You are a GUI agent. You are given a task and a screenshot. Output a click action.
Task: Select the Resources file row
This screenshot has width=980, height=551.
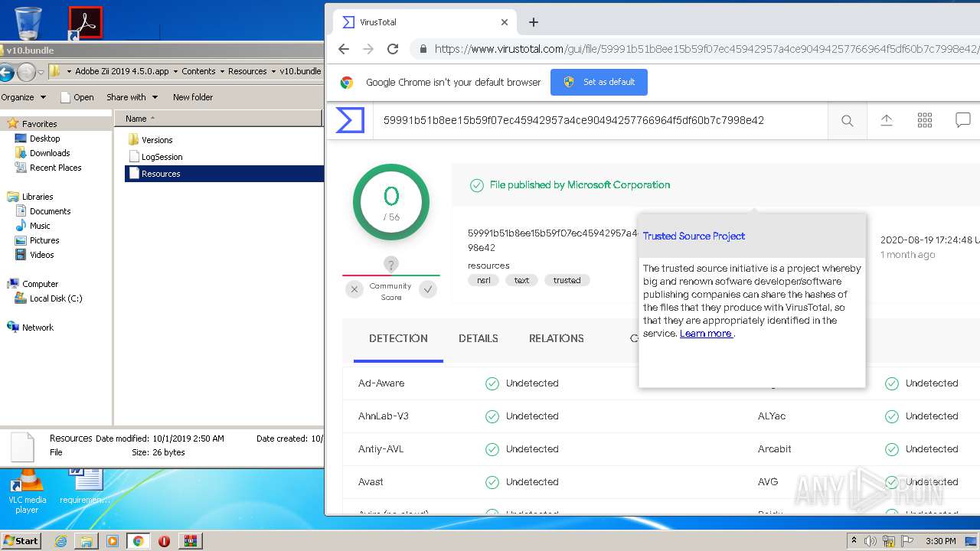pyautogui.click(x=224, y=174)
